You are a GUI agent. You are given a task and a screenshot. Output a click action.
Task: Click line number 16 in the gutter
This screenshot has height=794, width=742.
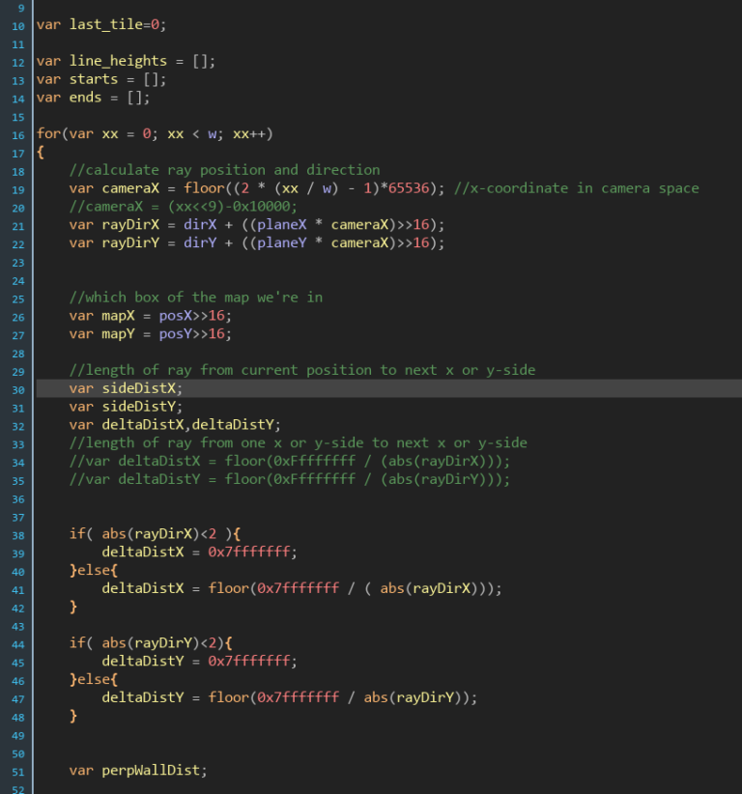(x=18, y=134)
